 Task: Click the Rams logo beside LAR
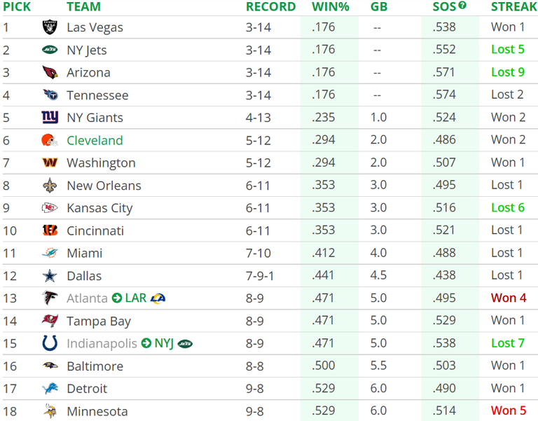tap(158, 298)
